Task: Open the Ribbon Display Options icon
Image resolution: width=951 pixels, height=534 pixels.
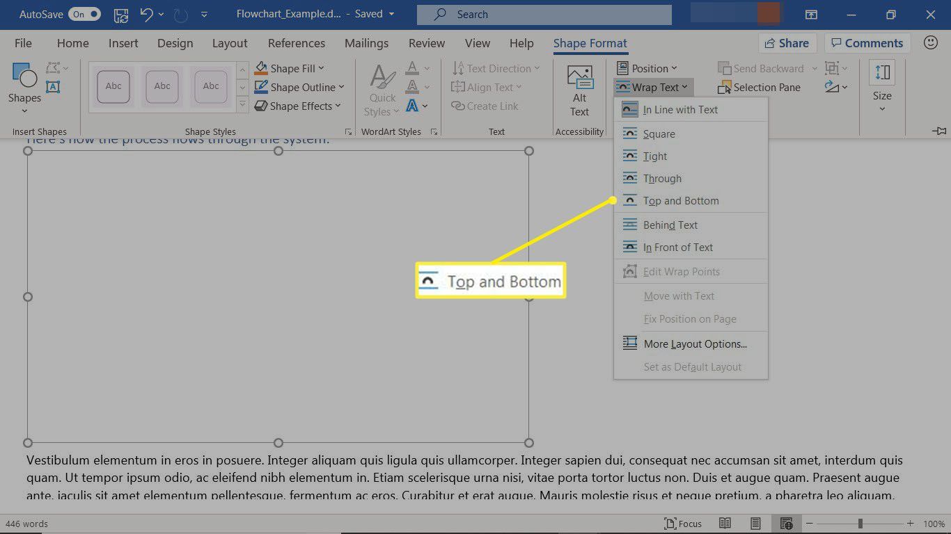Action: click(x=811, y=14)
